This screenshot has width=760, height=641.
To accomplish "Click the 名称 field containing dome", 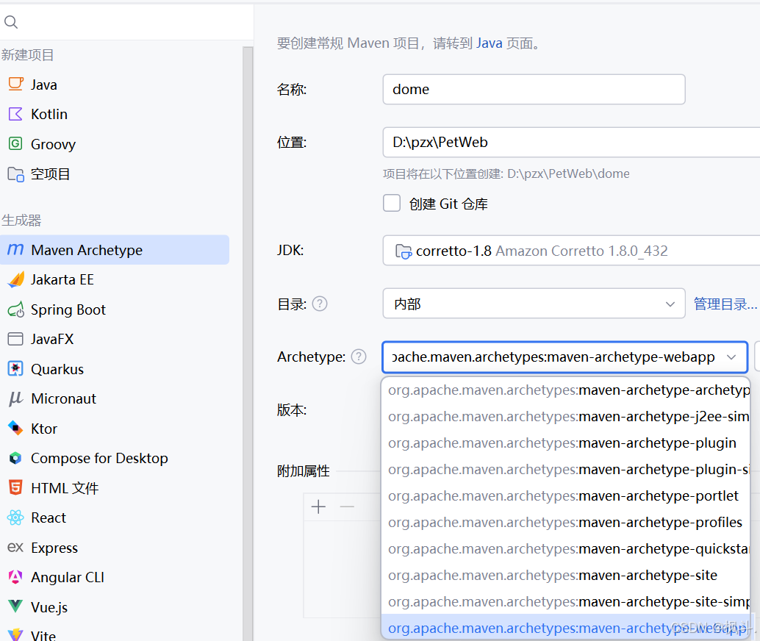I will pyautogui.click(x=534, y=89).
